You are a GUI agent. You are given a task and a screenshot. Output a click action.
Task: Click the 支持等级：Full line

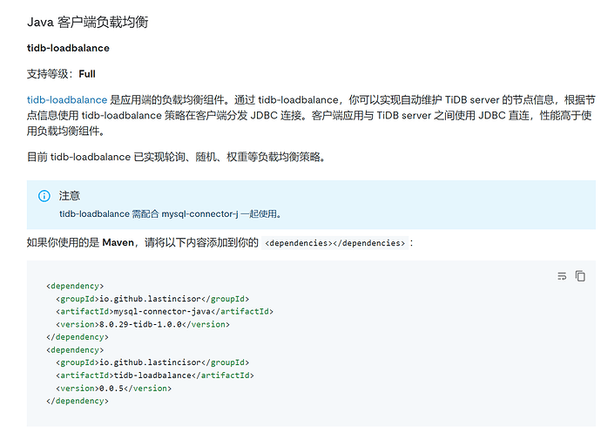61,74
